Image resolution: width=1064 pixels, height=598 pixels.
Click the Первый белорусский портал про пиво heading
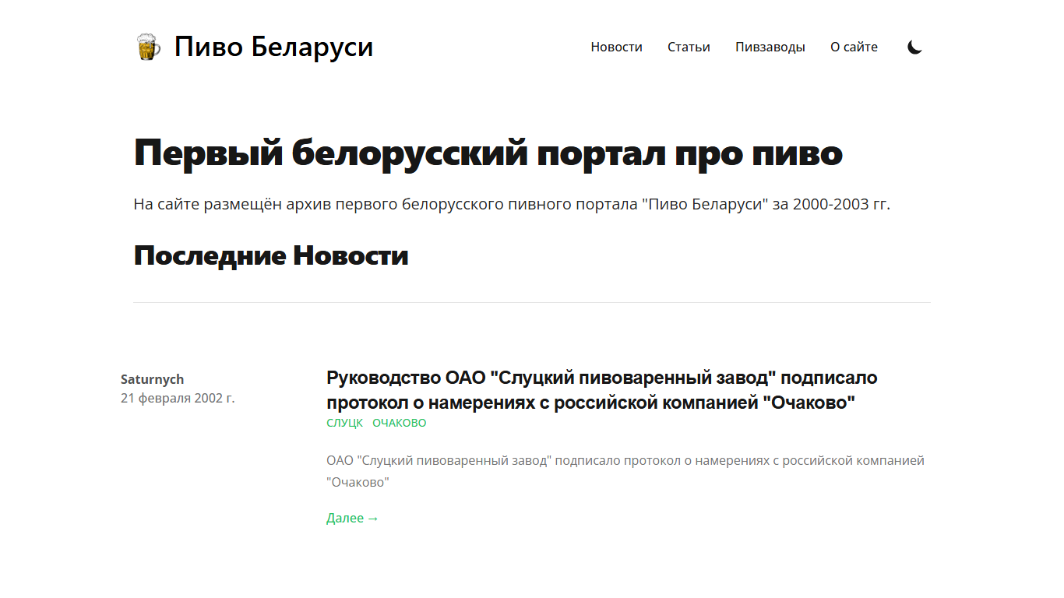(x=488, y=153)
